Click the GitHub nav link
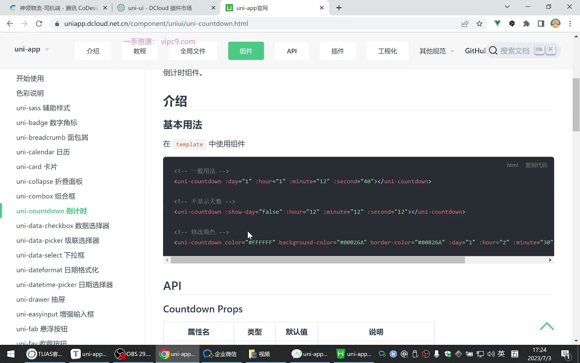 pos(475,51)
